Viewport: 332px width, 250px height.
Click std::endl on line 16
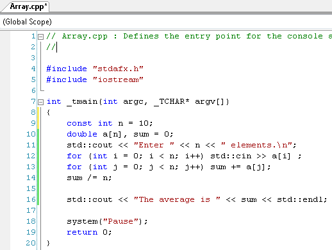[299, 199]
